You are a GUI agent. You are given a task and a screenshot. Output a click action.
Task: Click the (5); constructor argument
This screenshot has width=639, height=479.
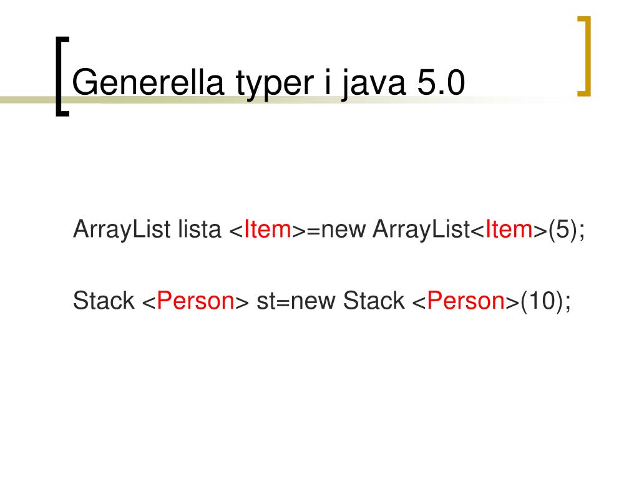(x=567, y=230)
